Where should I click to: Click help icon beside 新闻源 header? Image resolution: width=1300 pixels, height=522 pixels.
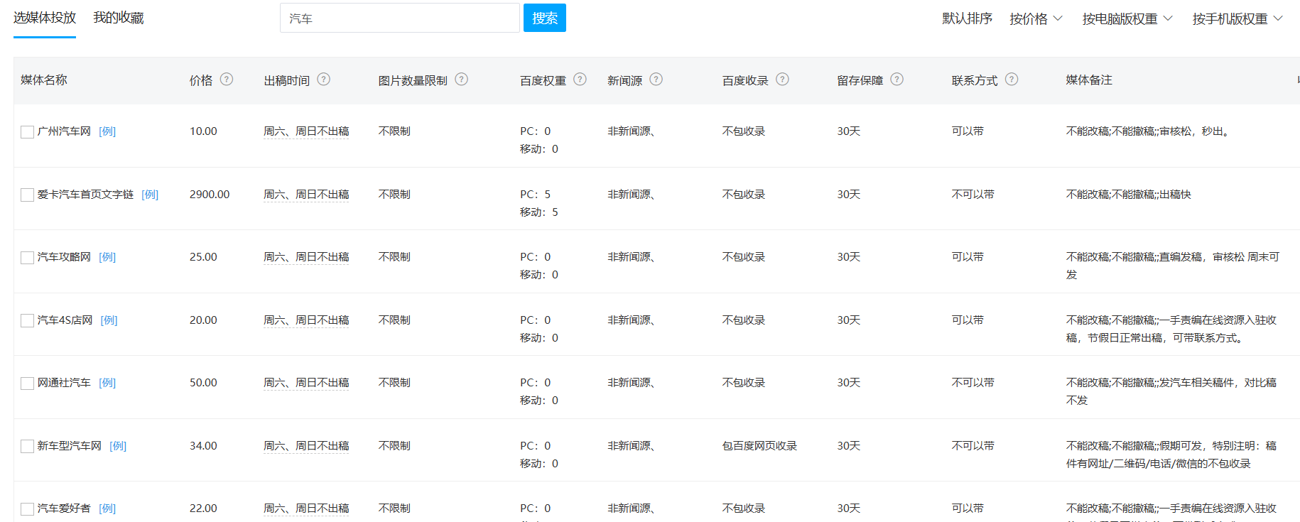(656, 80)
